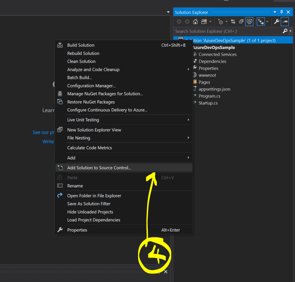This screenshot has height=282, width=295.
Task: Click the Pending Changes Filter clock icon
Action: click(x=220, y=21)
